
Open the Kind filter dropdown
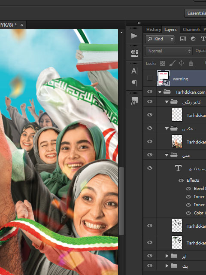click(x=160, y=39)
